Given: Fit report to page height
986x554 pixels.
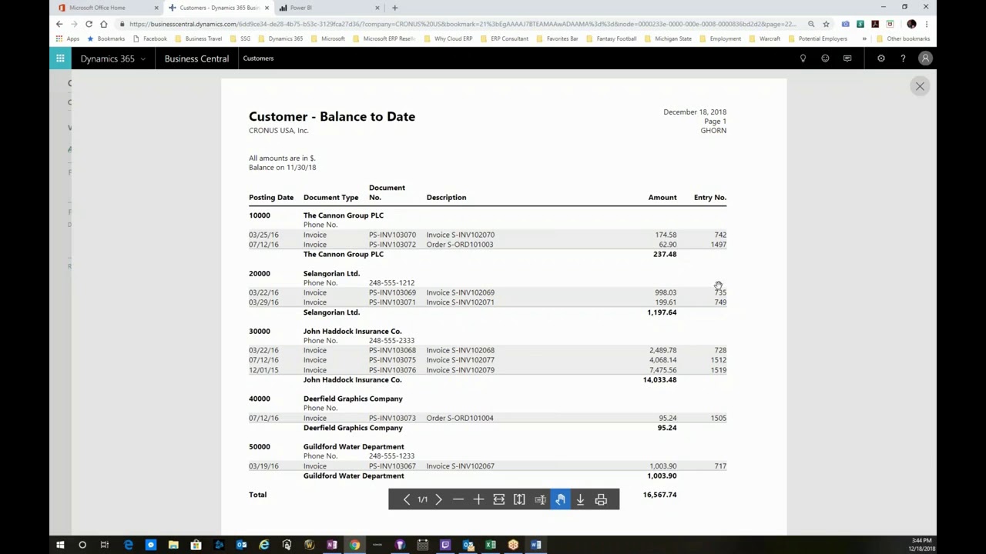Looking at the screenshot, I should coord(519,500).
